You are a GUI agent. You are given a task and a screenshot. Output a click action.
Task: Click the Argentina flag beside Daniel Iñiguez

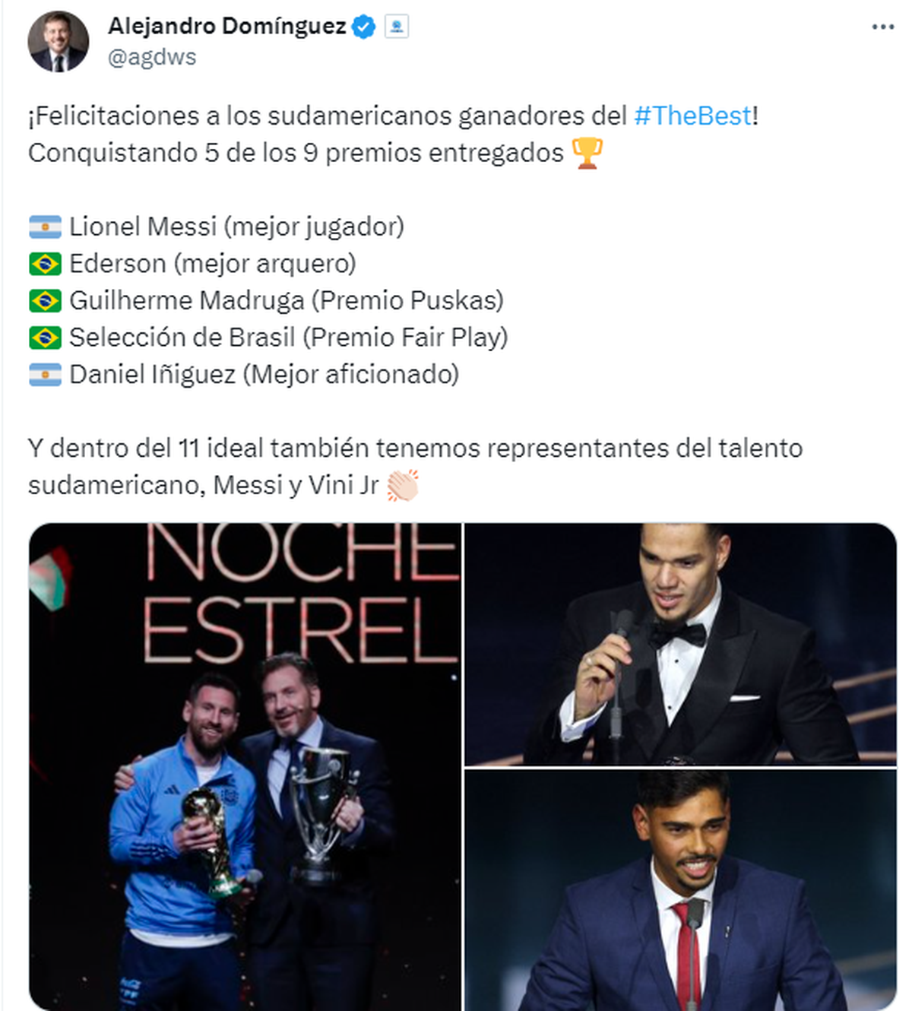pyautogui.click(x=45, y=374)
